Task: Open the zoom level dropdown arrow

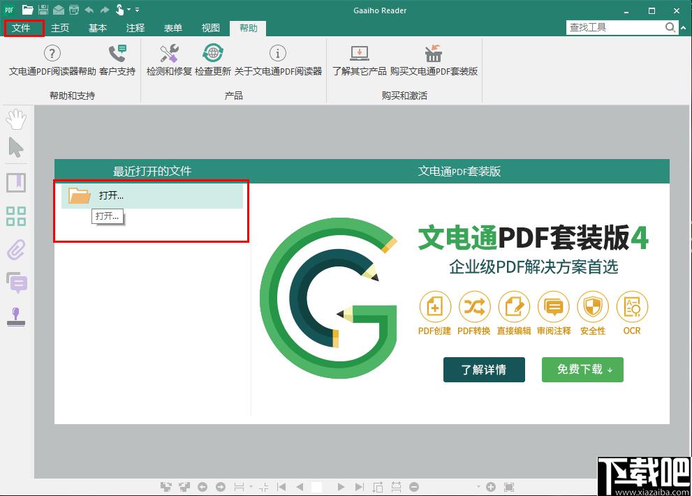Action: (x=478, y=487)
